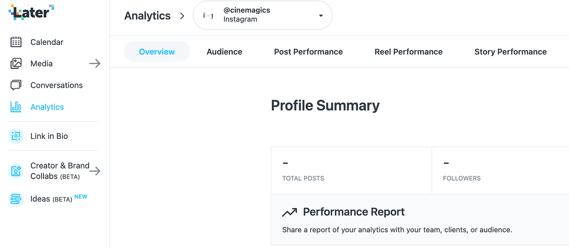This screenshot has height=248, width=569.
Task: Click the Analytics breadcrumb heading
Action: [x=147, y=16]
